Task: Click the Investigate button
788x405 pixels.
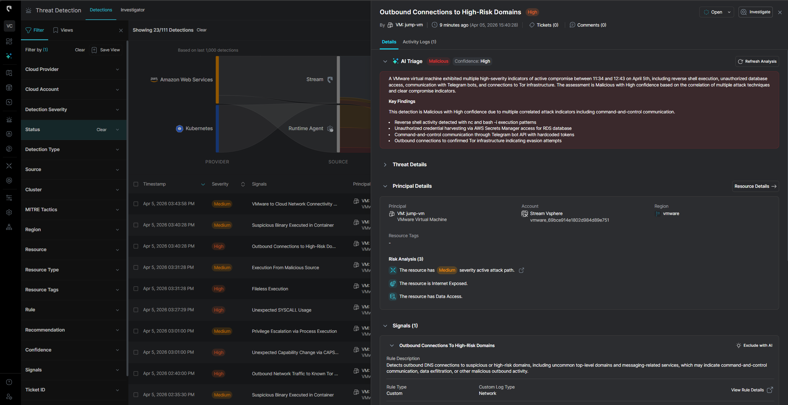Action: pos(756,12)
